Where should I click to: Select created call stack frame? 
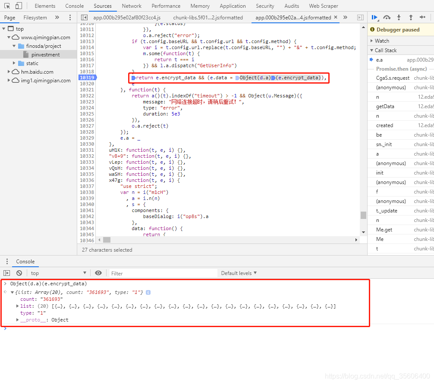click(x=401, y=125)
